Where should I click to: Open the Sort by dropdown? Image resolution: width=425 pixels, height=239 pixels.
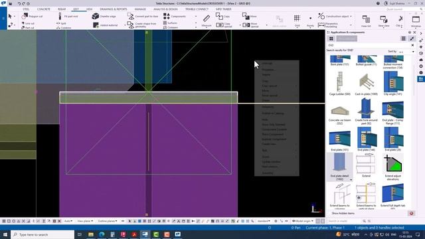(x=406, y=52)
